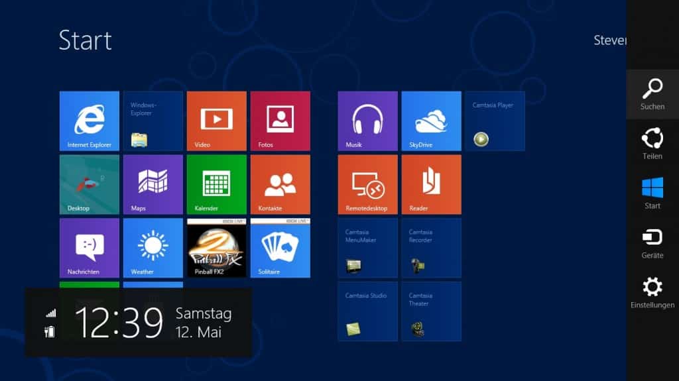Launch the Camtasia Player tile
The width and height of the screenshot is (679, 381).
tap(495, 121)
